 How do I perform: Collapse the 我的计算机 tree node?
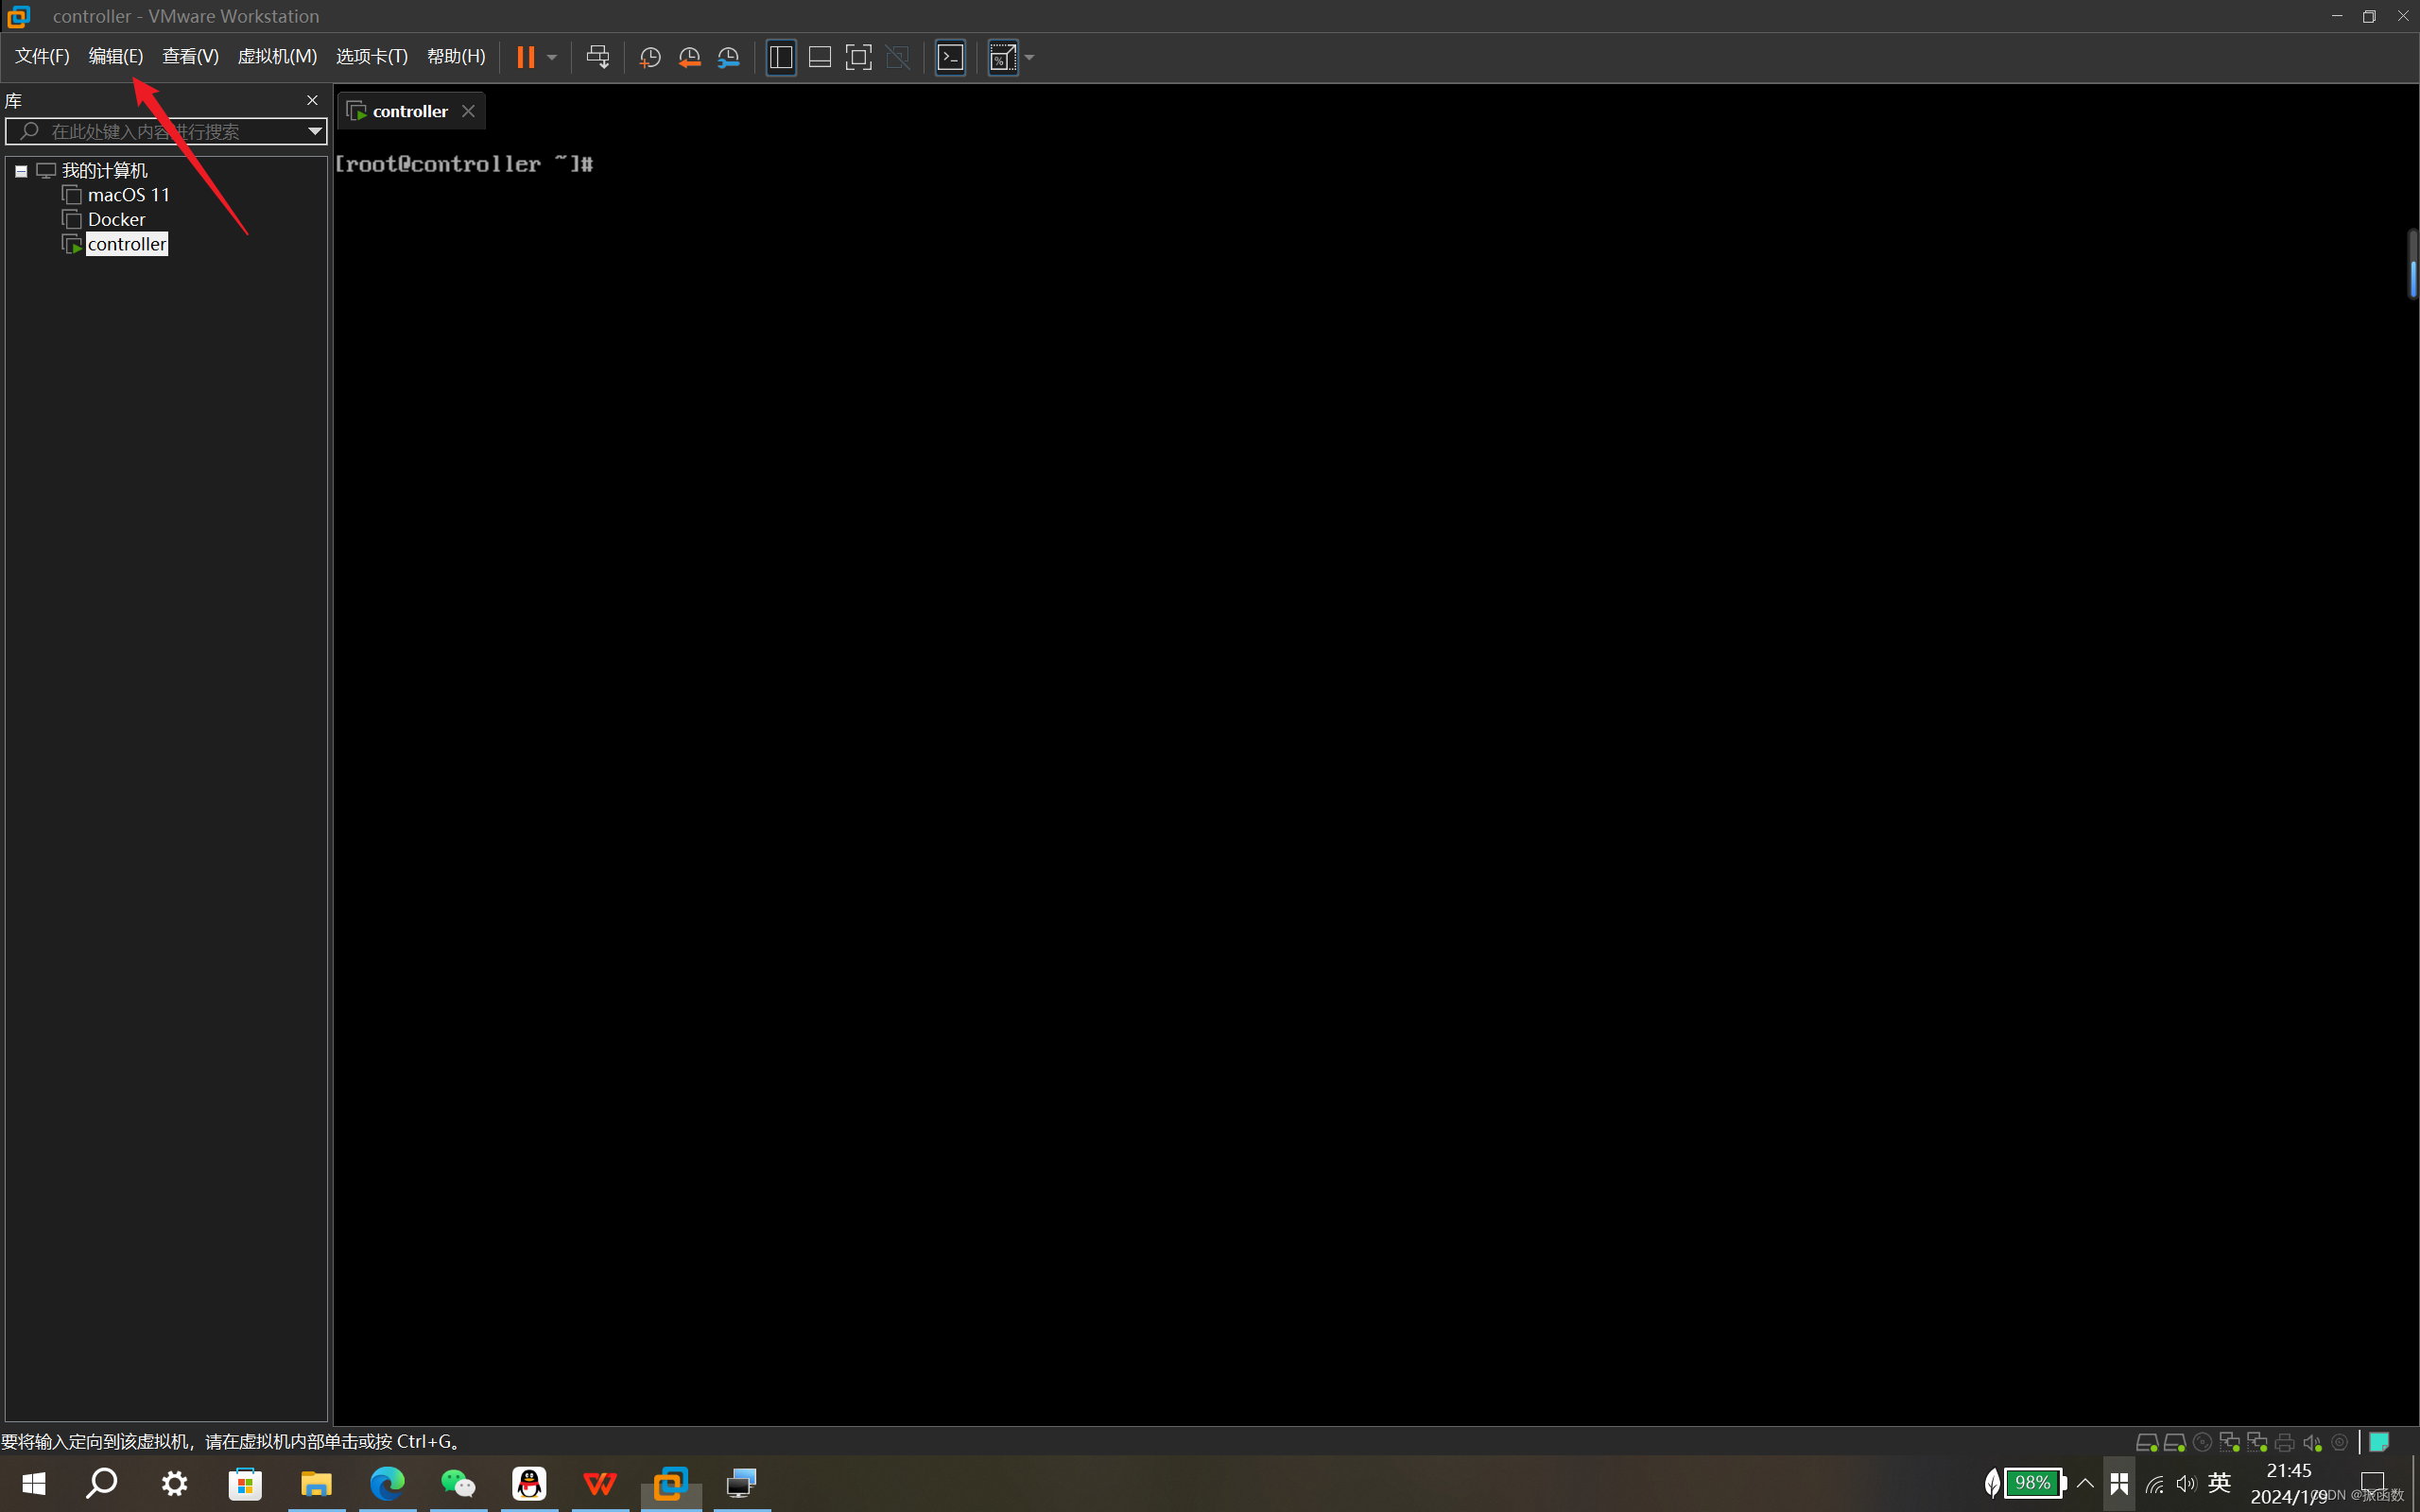coord(21,171)
